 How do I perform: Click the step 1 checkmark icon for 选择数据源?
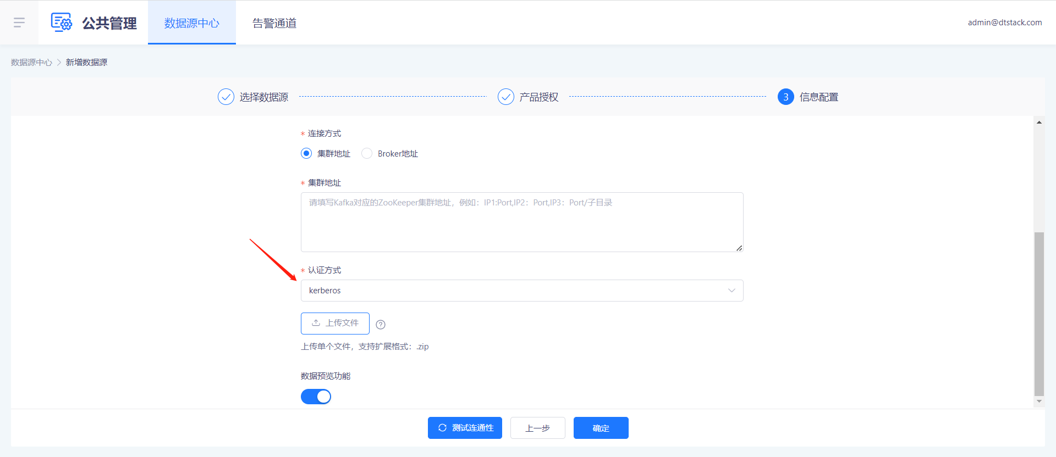[226, 97]
